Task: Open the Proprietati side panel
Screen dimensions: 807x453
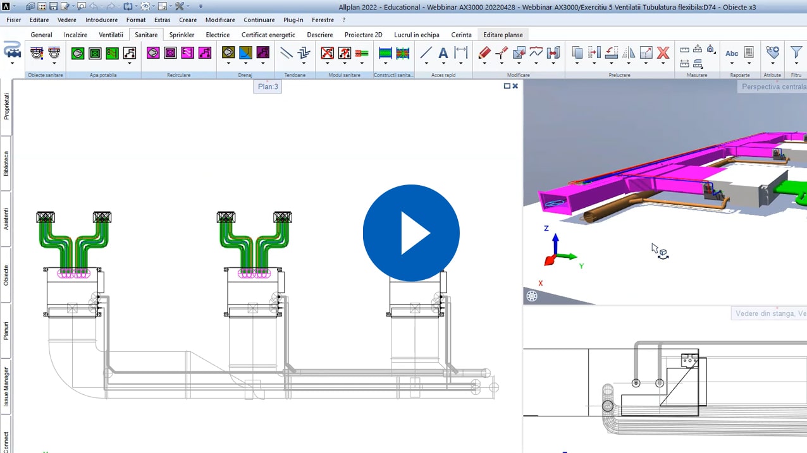Action: [6, 106]
